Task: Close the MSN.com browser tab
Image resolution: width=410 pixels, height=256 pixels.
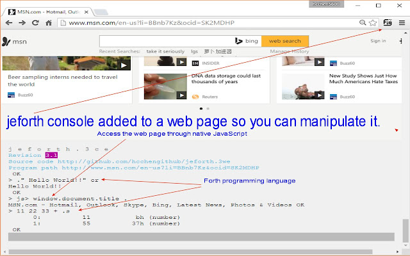Action: tap(86, 12)
